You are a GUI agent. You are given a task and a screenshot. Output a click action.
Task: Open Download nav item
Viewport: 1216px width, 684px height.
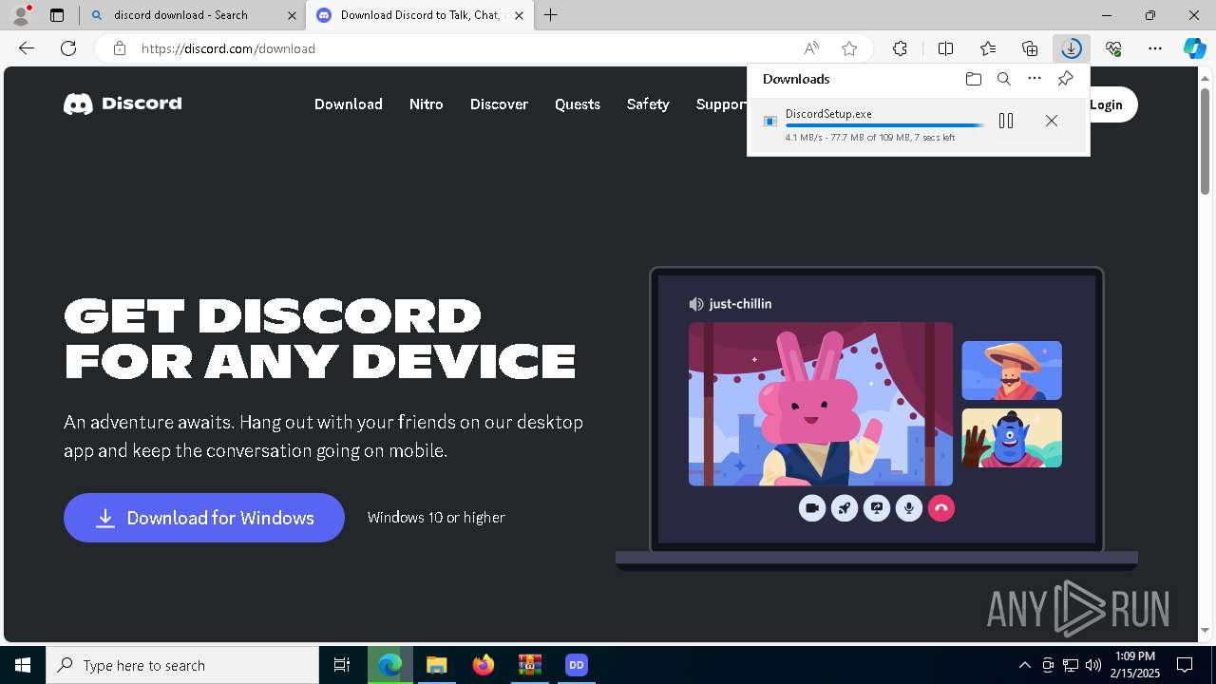[349, 104]
